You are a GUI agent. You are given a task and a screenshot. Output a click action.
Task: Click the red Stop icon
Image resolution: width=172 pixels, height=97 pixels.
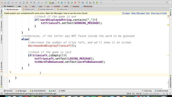pos(75,2)
